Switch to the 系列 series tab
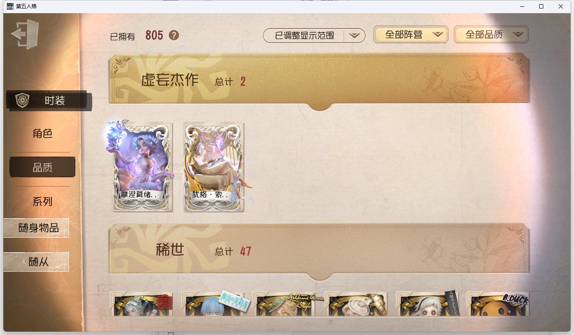 43,202
